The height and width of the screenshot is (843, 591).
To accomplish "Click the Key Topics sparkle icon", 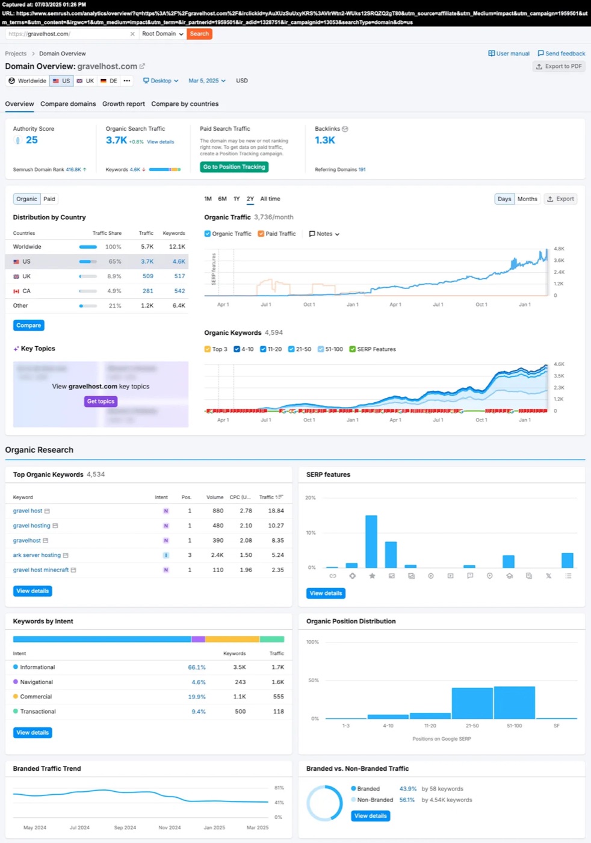I will [x=16, y=349].
